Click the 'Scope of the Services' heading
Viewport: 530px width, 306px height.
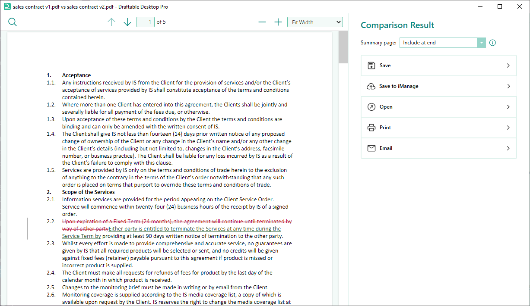(89, 192)
